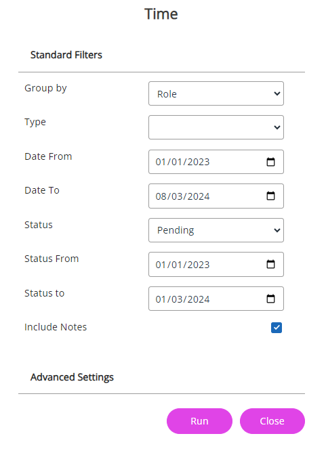Open the Group by dropdown showing Role
326x457 pixels.
(x=216, y=93)
